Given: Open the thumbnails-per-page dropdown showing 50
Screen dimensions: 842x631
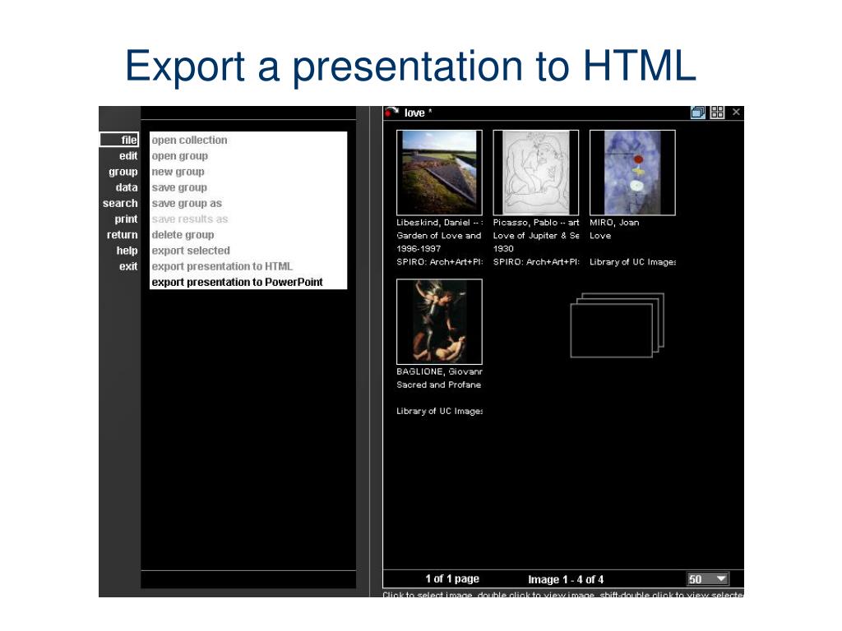Looking at the screenshot, I should point(708,579).
